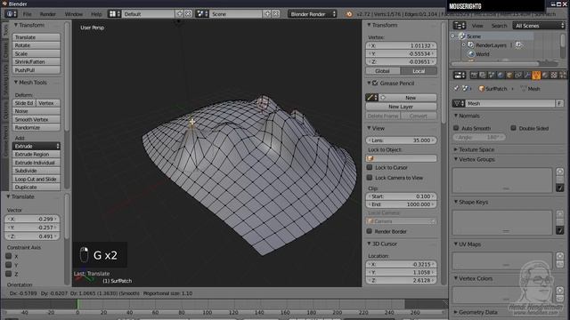
Task: Open the mesh data browse icon
Action: 459,103
